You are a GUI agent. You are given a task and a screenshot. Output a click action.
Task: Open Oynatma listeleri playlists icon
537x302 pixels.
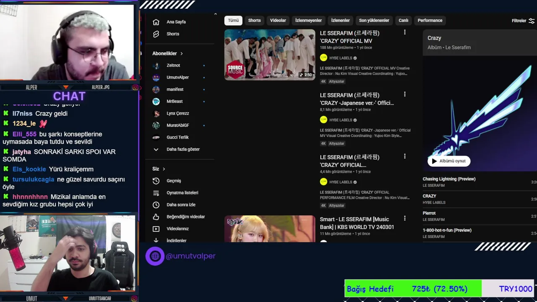[x=156, y=193]
